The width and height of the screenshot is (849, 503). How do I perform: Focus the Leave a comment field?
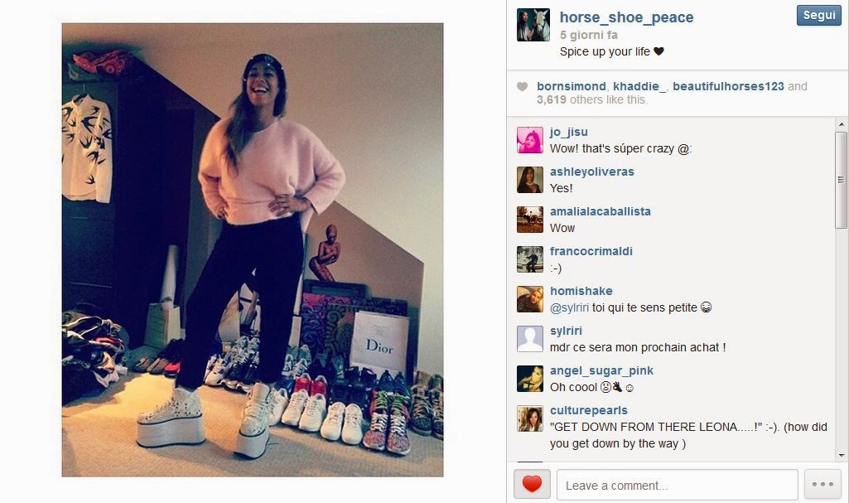[678, 485]
